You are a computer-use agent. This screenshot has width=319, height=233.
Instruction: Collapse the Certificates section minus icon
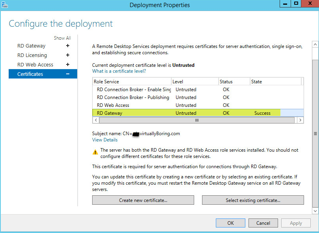[x=68, y=74]
